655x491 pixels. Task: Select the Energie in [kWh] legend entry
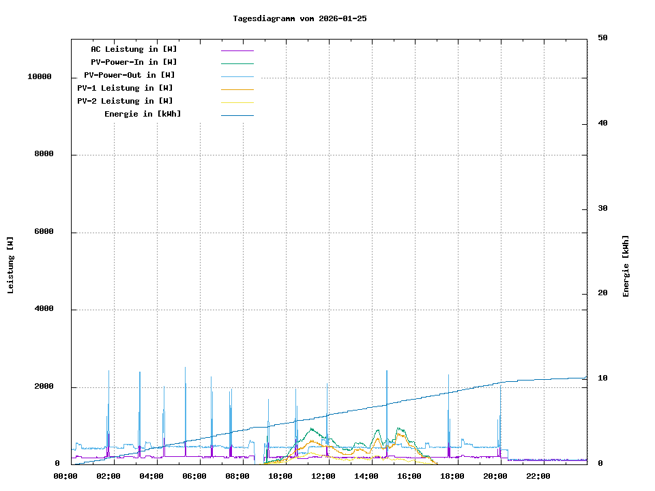pos(143,114)
